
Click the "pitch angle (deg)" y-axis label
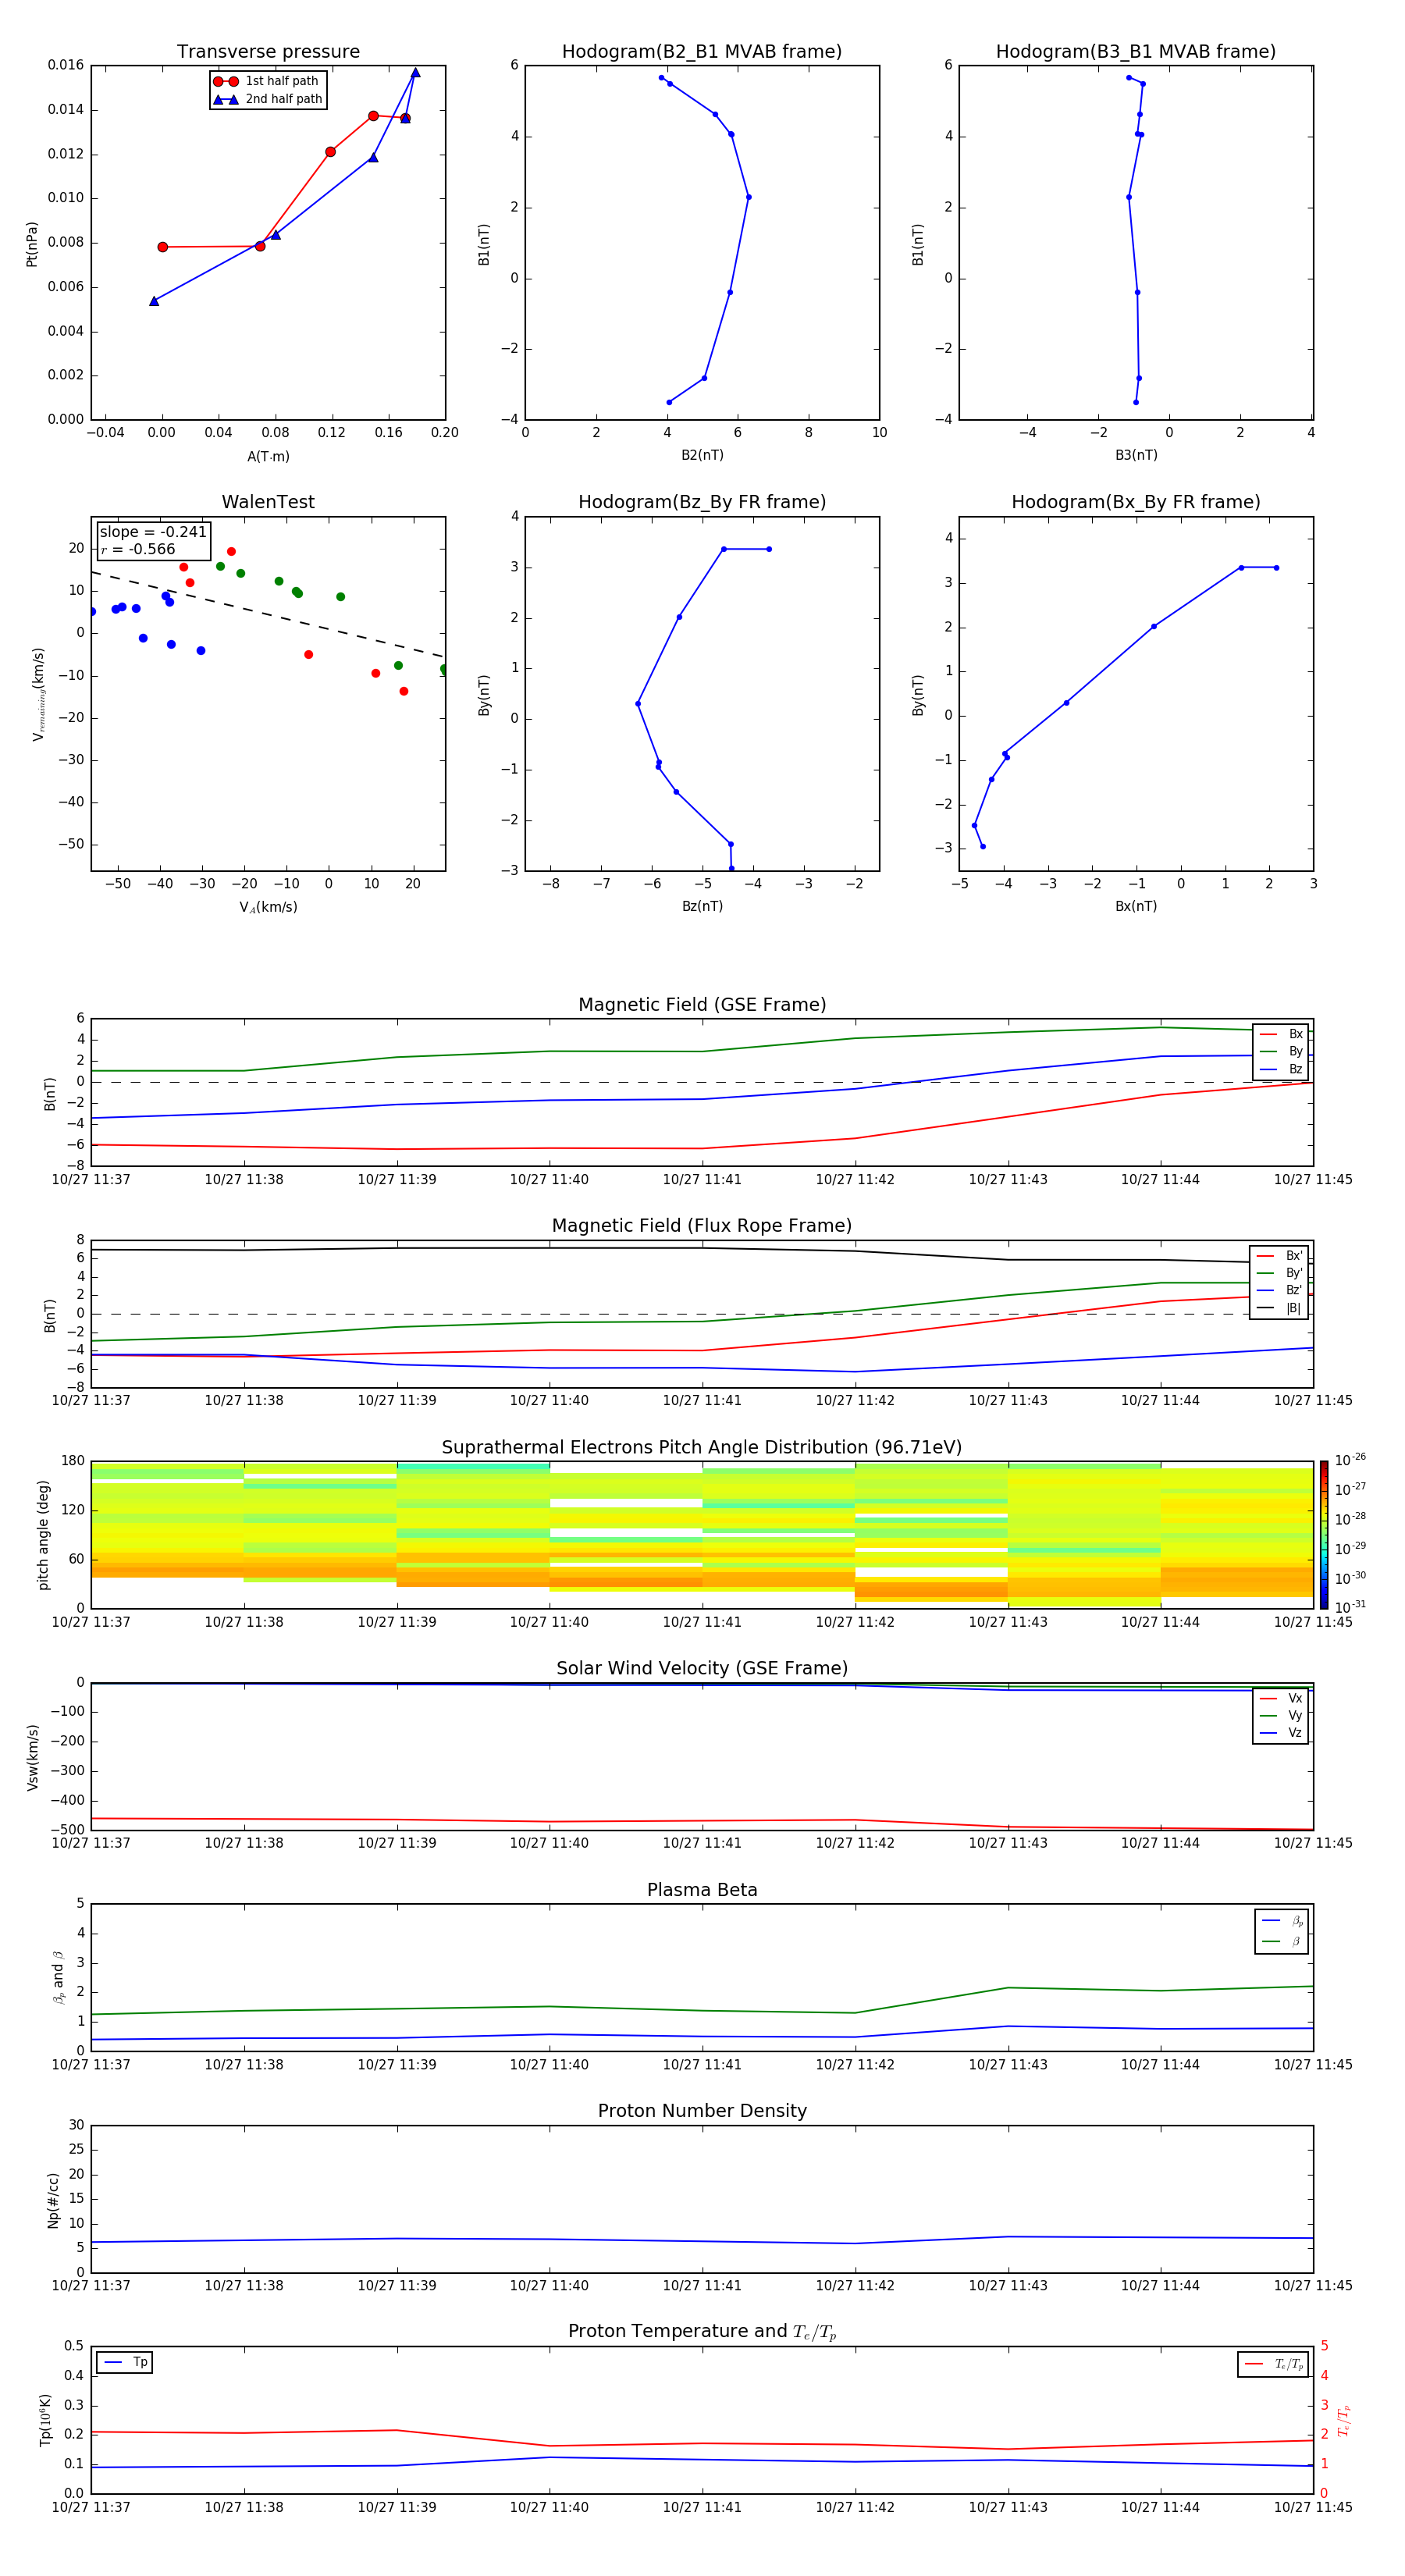tap(43, 1535)
